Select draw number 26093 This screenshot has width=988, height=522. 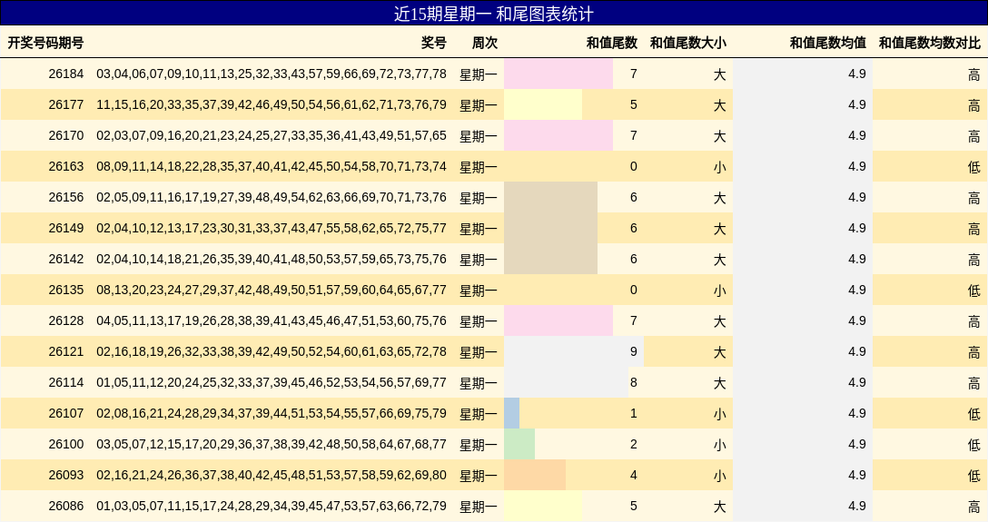pyautogui.click(x=66, y=475)
